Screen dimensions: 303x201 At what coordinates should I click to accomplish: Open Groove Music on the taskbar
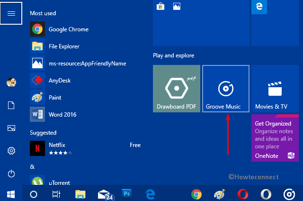click(289, 194)
